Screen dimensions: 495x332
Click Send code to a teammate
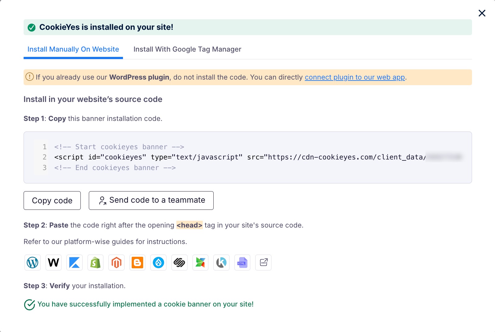click(151, 201)
